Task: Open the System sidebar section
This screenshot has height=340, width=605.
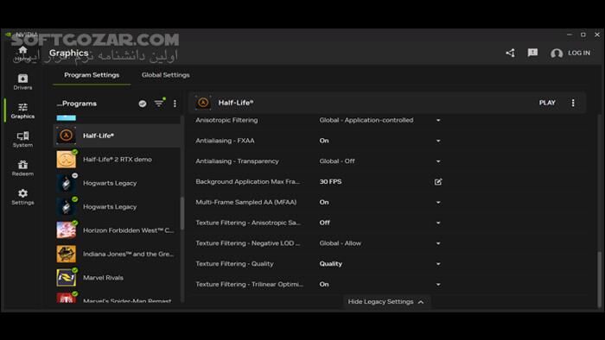Action: 22,139
